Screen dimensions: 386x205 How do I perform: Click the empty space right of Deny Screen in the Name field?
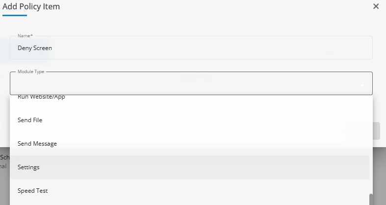tap(212, 48)
